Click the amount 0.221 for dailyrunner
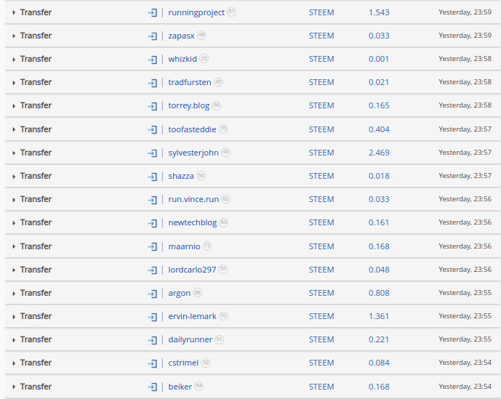This screenshot has height=399, width=501. [379, 339]
